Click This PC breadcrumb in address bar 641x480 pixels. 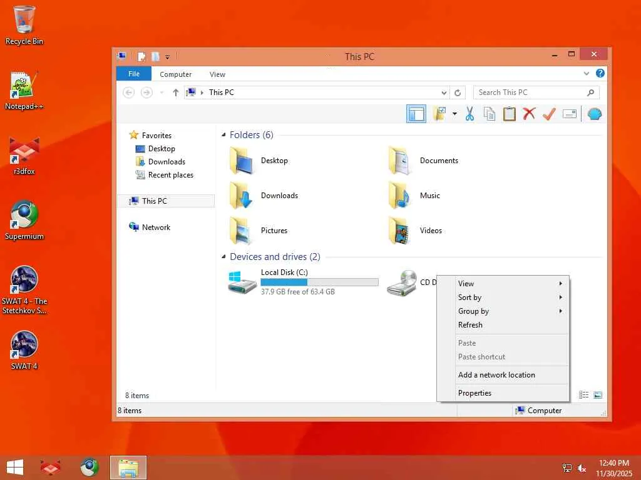[x=221, y=92]
